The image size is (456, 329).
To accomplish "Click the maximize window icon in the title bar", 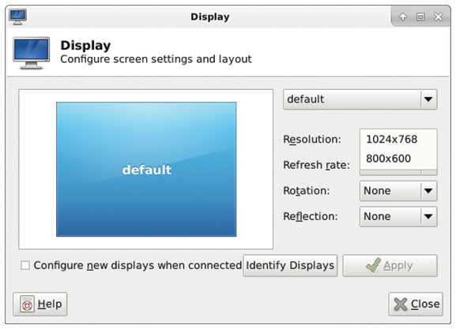I will [x=420, y=17].
